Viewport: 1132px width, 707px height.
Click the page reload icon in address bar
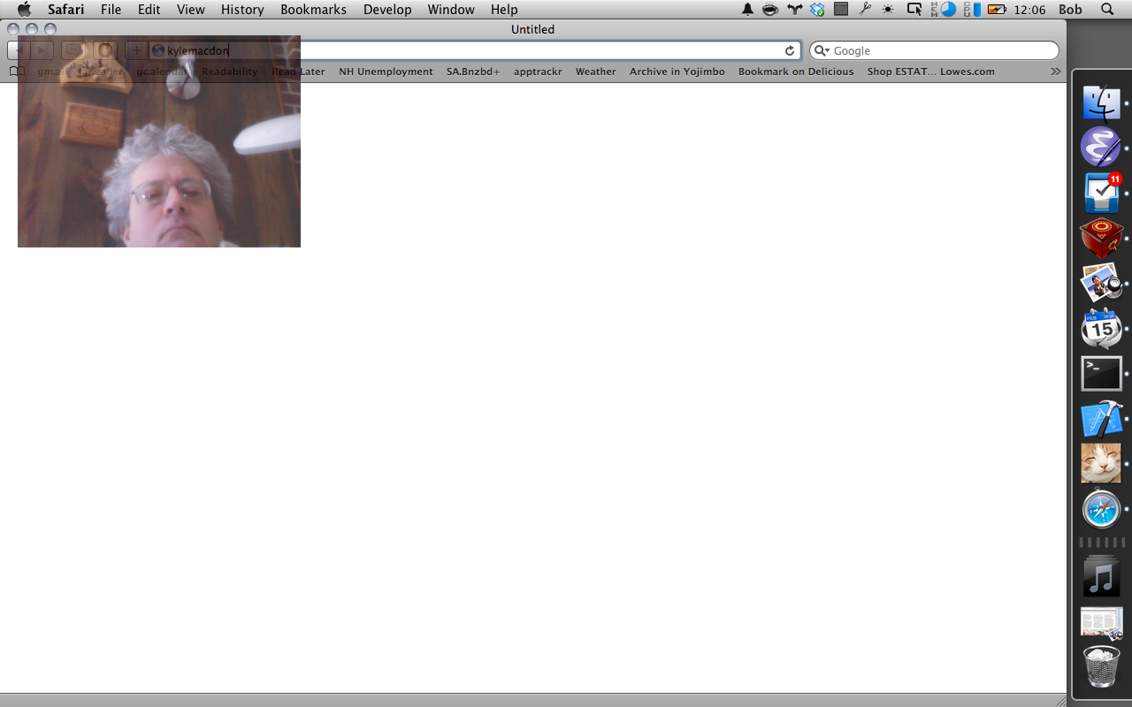tap(790, 51)
